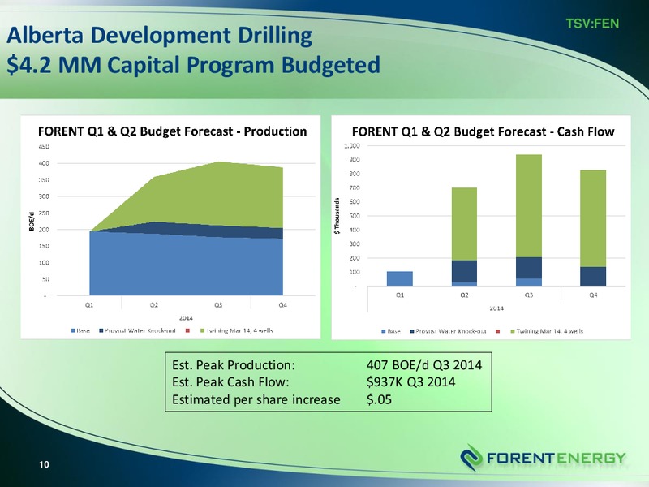Click the 2014 label under Production chart

click(x=186, y=318)
